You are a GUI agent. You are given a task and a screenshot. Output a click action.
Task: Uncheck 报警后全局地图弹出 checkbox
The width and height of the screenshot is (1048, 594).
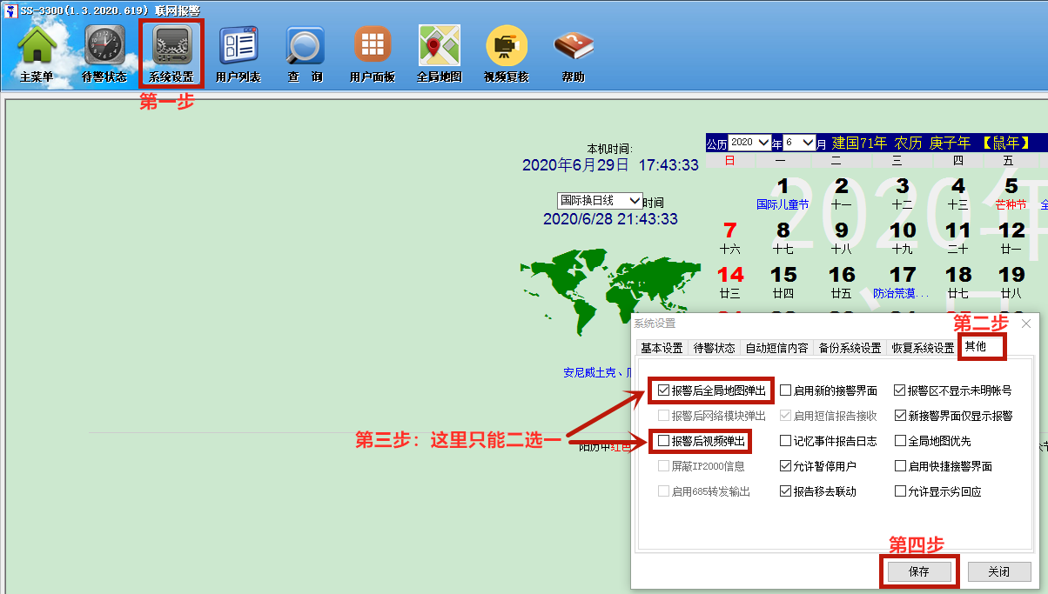664,391
